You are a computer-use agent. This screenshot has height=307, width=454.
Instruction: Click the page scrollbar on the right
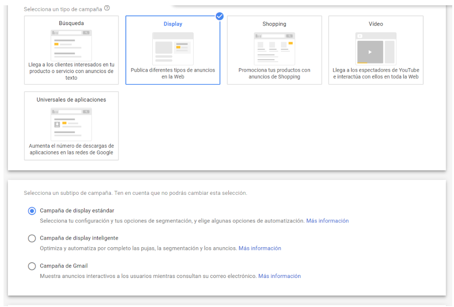click(452, 154)
